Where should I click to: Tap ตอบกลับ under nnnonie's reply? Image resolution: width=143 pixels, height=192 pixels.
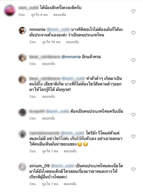click(x=72, y=42)
